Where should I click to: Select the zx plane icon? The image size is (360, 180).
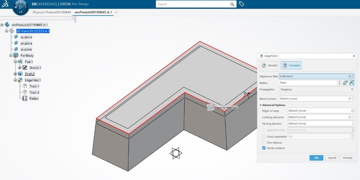pyautogui.click(x=16, y=49)
